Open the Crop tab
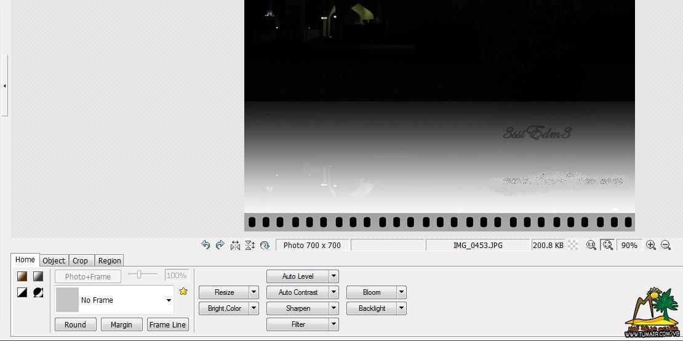This screenshot has height=341, width=683. point(80,260)
